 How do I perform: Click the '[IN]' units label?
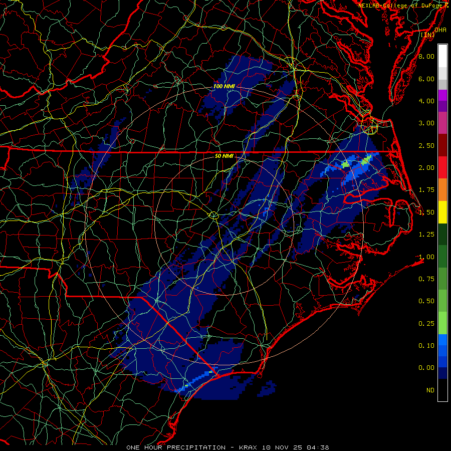428,35
